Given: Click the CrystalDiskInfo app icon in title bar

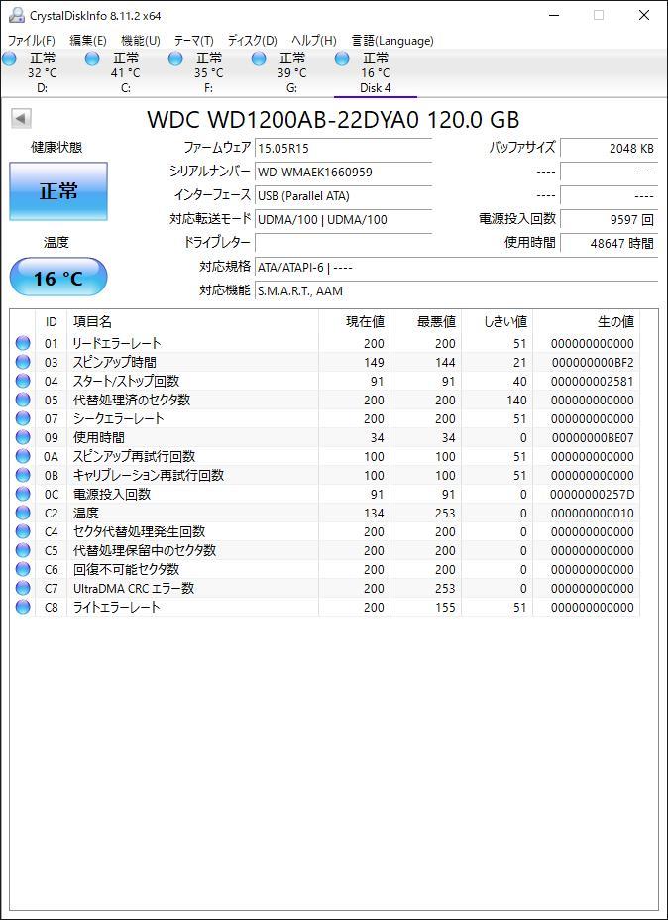Looking at the screenshot, I should 17,15.
